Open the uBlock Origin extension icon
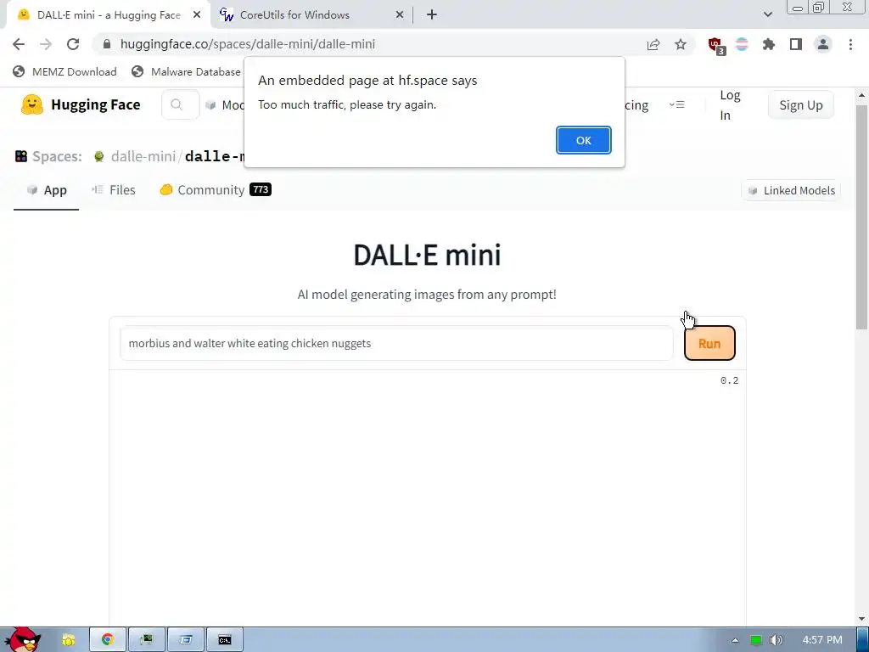This screenshot has height=652, width=869. tap(716, 46)
